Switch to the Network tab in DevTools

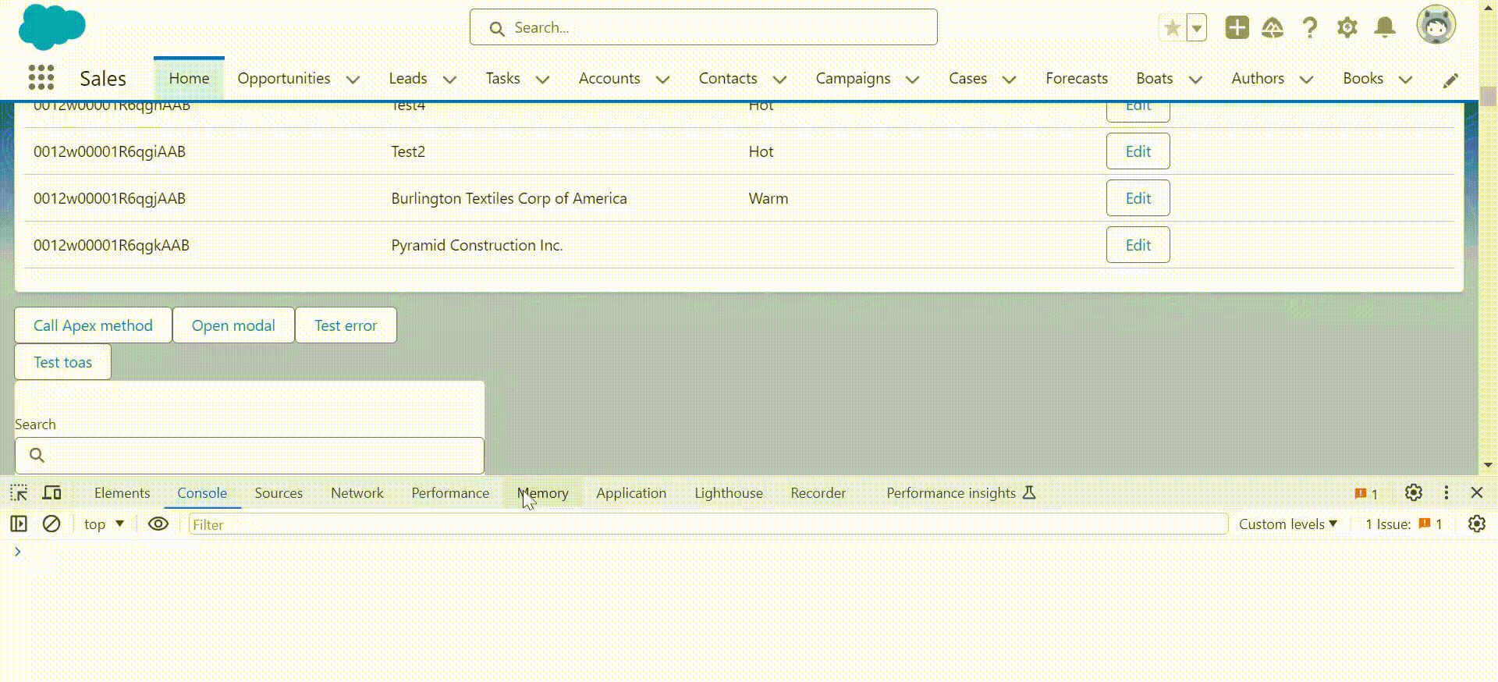357,493
